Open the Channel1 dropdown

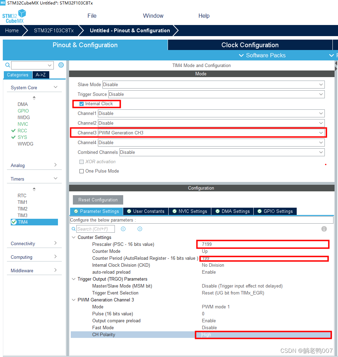[211, 113]
